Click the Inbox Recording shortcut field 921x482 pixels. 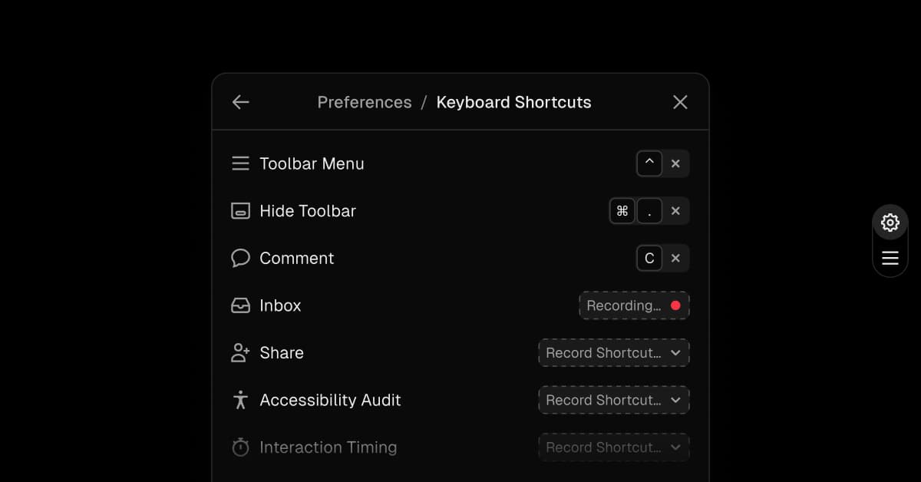pyautogui.click(x=634, y=305)
